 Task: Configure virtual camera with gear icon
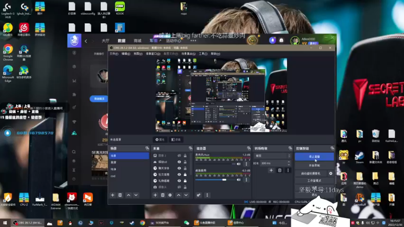(331, 174)
